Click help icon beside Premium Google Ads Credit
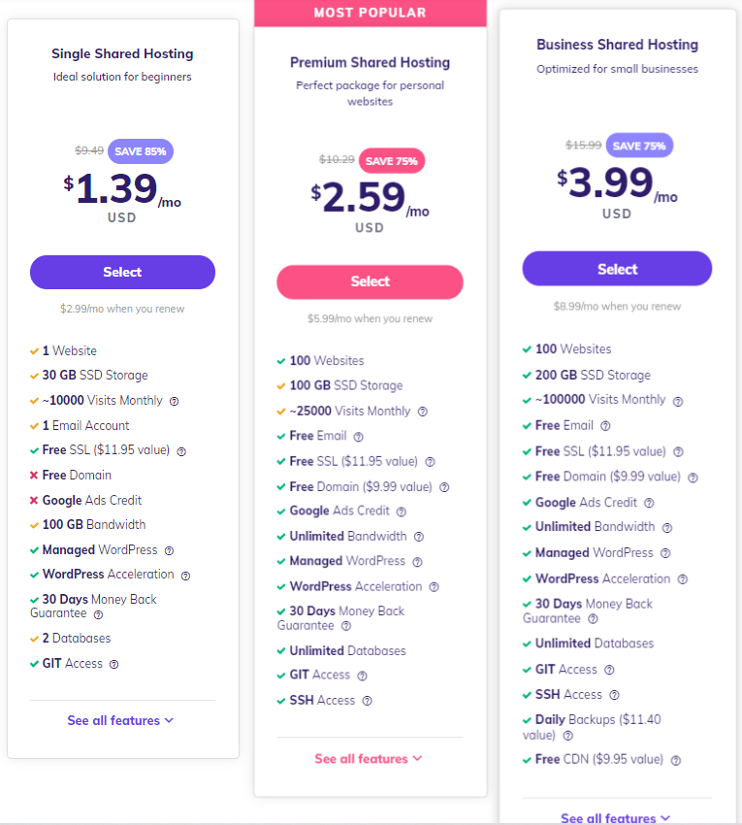The image size is (742, 825). tap(402, 511)
